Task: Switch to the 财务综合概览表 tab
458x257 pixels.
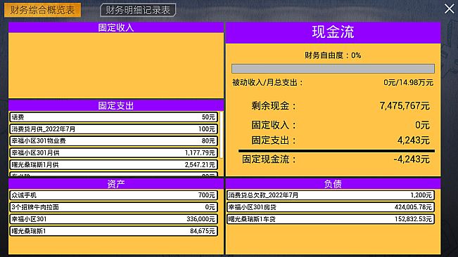Action: click(x=42, y=11)
